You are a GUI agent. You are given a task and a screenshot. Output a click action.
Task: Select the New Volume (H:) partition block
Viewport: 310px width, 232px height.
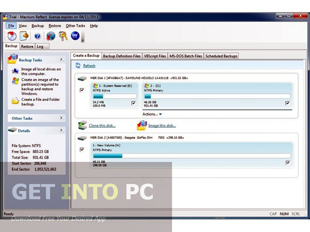(192, 155)
